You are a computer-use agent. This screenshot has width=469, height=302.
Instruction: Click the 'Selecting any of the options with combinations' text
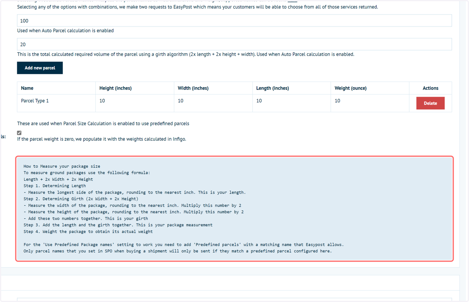[197, 7]
